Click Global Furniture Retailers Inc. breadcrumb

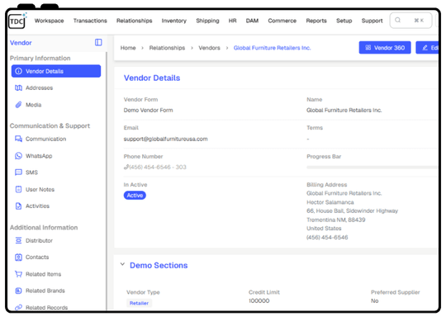[x=273, y=48]
